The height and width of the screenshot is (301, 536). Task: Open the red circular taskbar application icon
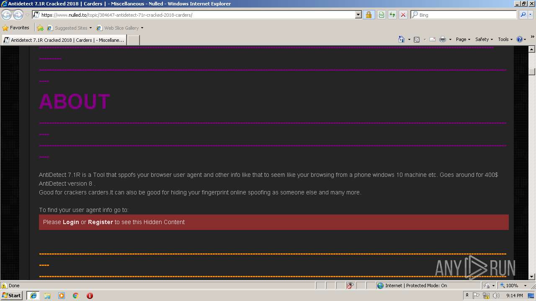[x=90, y=296]
